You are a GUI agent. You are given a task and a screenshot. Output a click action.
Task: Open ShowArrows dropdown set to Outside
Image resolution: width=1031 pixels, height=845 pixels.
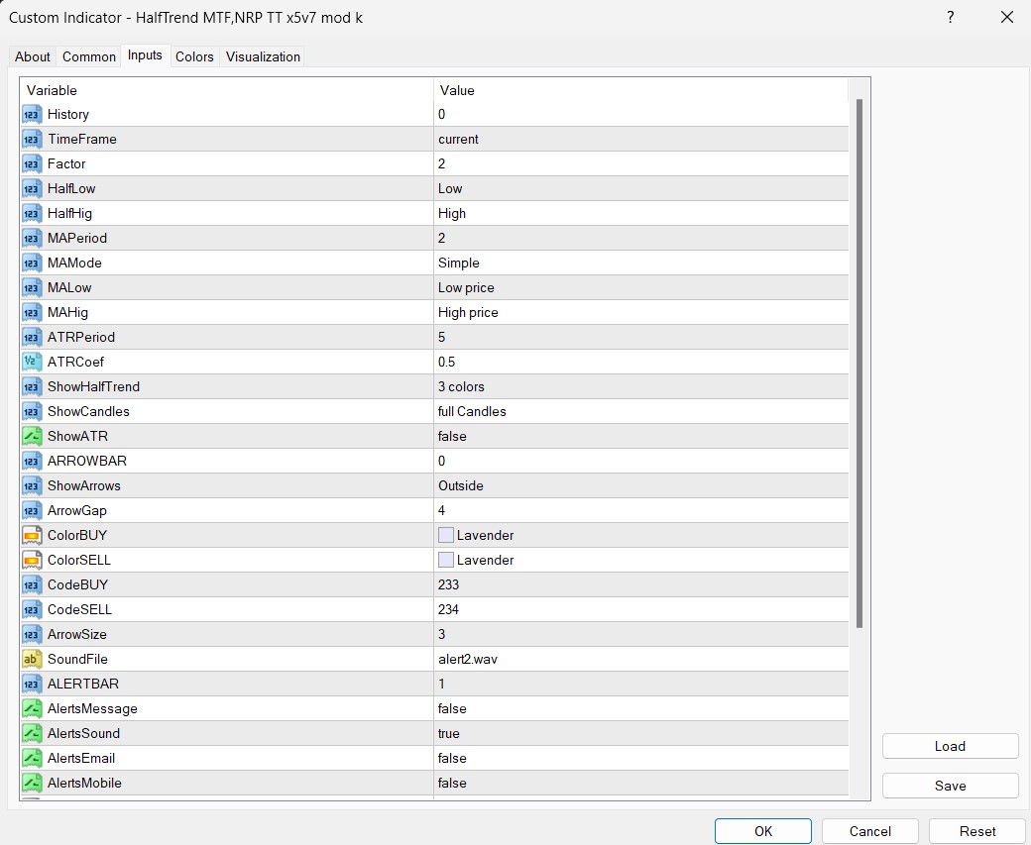(641, 485)
